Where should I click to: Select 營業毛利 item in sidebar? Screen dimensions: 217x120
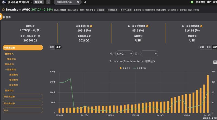click(x=9, y=64)
